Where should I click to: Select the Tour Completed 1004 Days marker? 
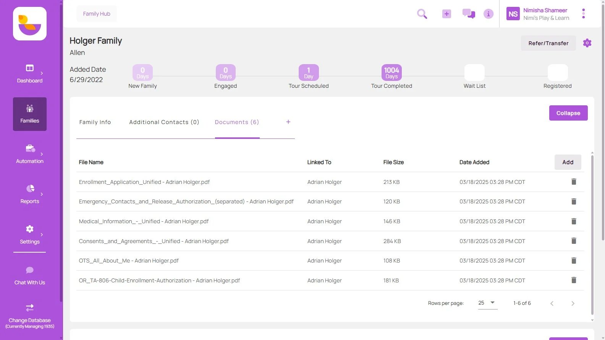391,73
